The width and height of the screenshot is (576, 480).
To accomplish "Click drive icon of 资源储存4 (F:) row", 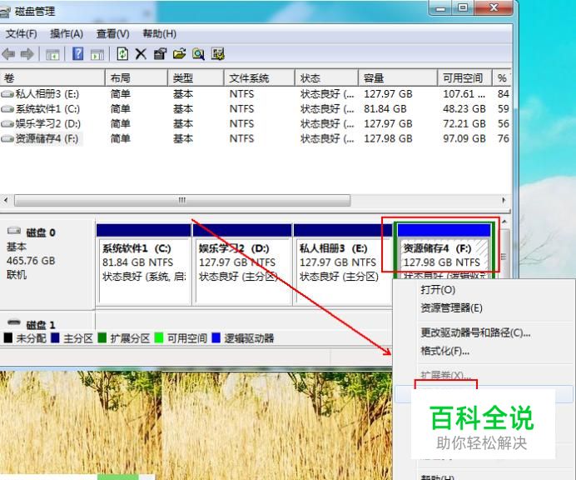I will pos(7,139).
